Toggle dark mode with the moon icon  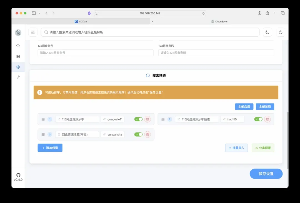coord(267,32)
